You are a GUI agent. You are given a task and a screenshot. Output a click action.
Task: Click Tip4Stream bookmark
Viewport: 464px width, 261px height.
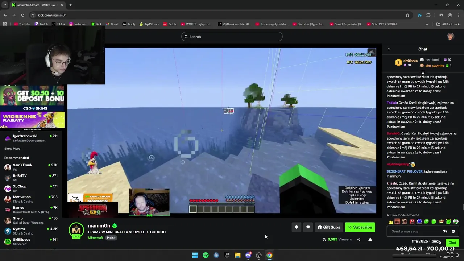pyautogui.click(x=149, y=24)
